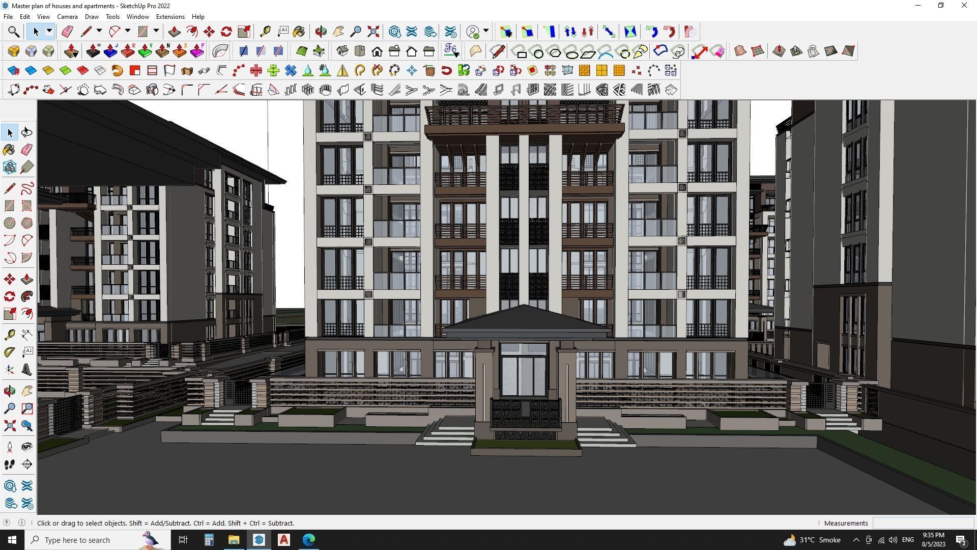
Task: Activate the 3D Text tool
Action: click(27, 370)
